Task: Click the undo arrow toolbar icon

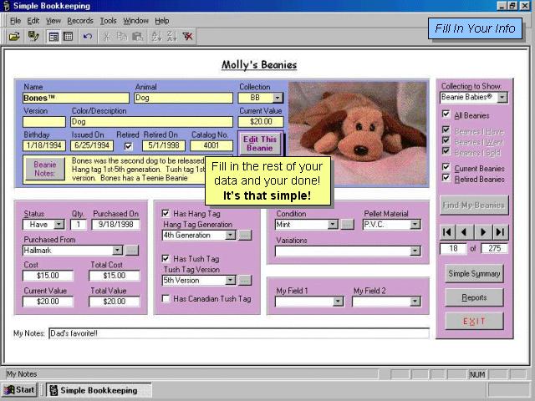Action: click(88, 36)
